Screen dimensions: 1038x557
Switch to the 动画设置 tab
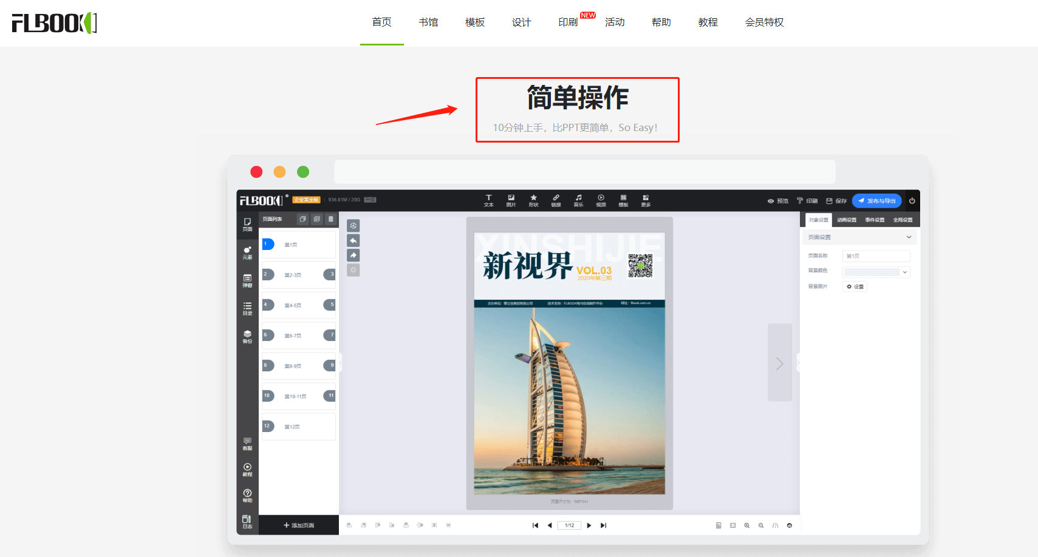pyautogui.click(x=847, y=220)
